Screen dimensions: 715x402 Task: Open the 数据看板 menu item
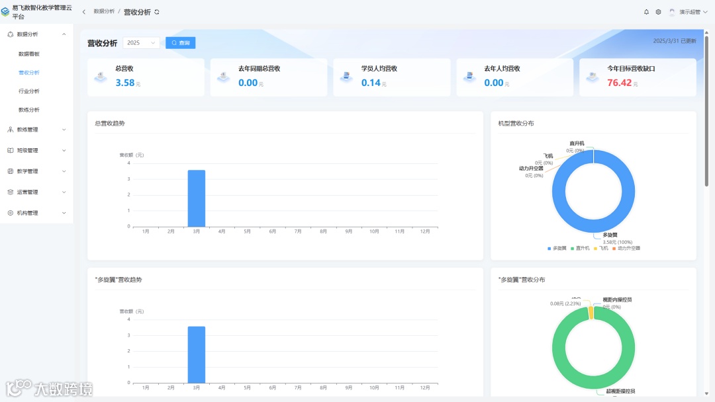click(x=28, y=54)
